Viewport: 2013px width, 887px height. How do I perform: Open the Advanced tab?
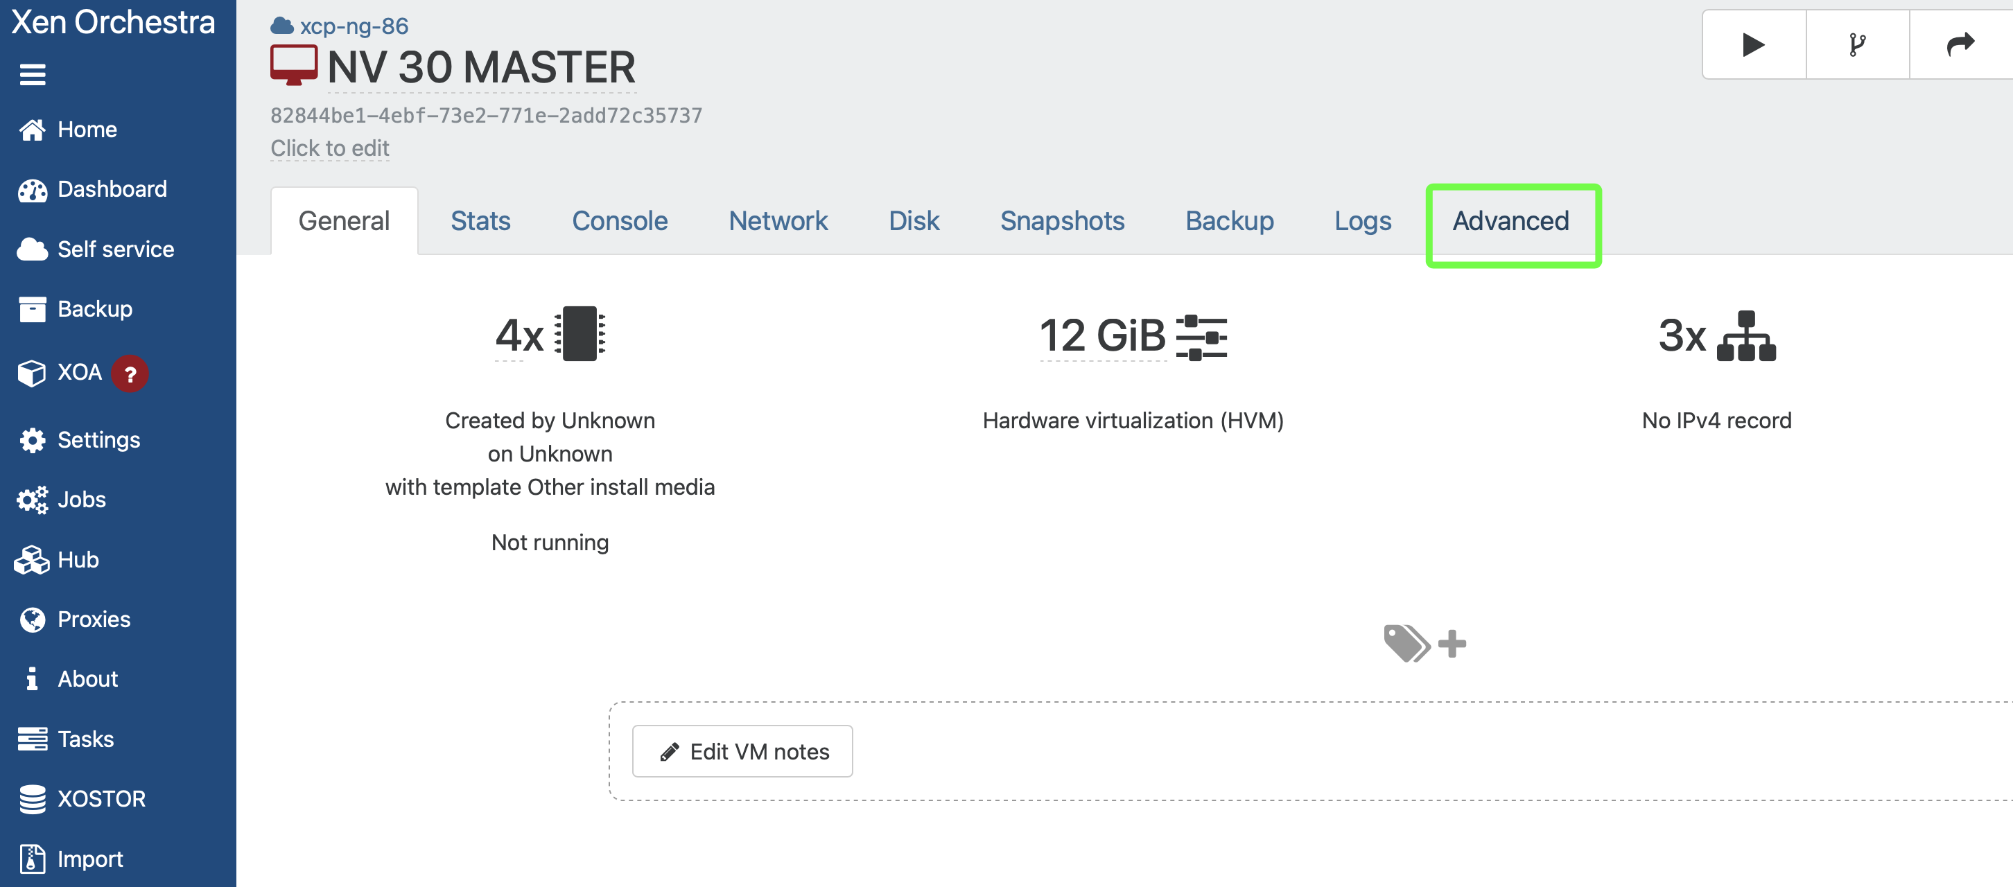click(1510, 221)
